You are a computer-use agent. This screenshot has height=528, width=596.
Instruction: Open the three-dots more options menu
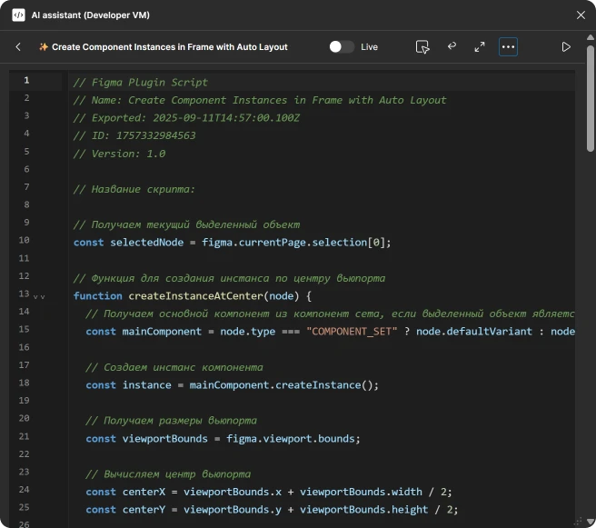coord(508,46)
